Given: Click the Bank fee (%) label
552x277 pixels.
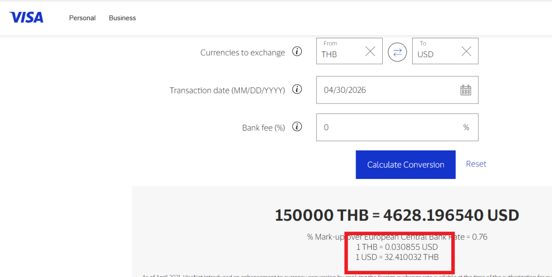Looking at the screenshot, I should 264,128.
